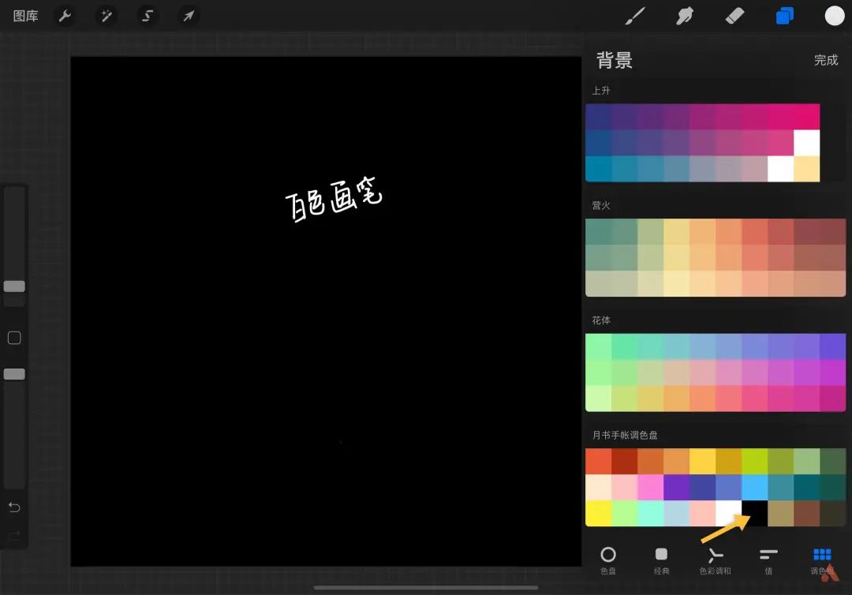
Task: Switch to the 调色板 palettes tab
Action: 822,560
